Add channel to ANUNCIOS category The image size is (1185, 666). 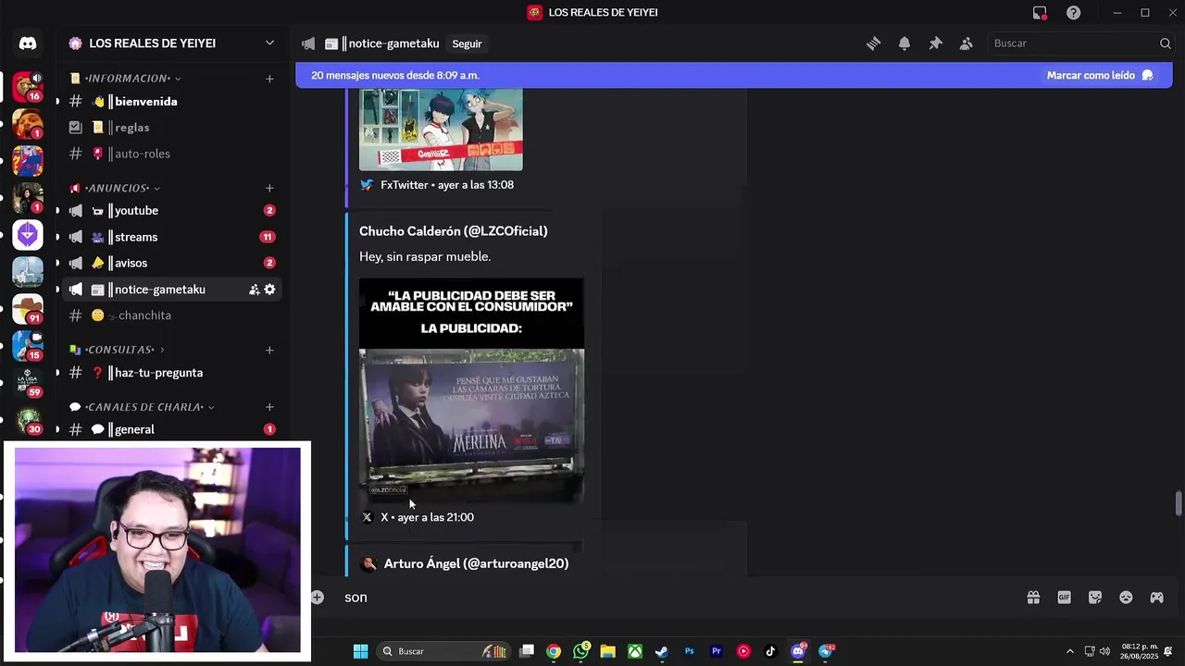(269, 188)
